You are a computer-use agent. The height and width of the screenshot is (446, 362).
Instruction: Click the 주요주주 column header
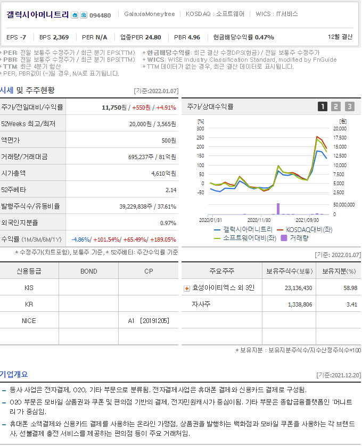click(x=221, y=271)
